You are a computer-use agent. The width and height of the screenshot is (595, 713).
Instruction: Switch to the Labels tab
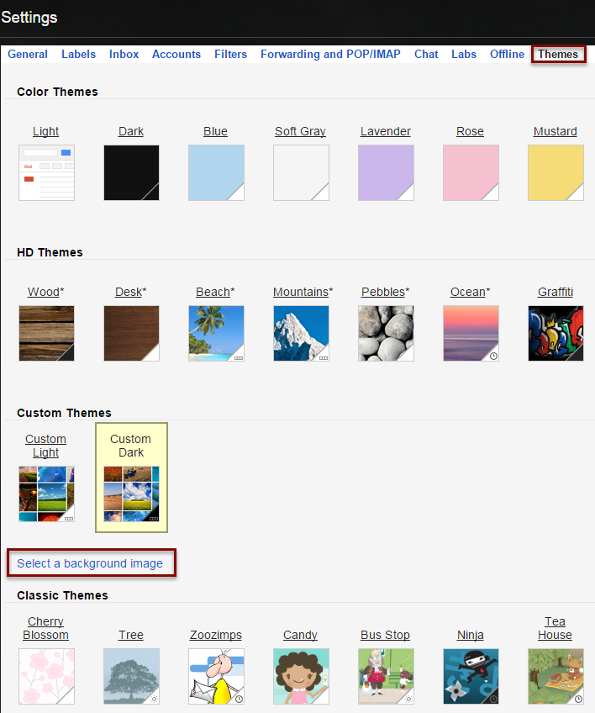tap(79, 54)
